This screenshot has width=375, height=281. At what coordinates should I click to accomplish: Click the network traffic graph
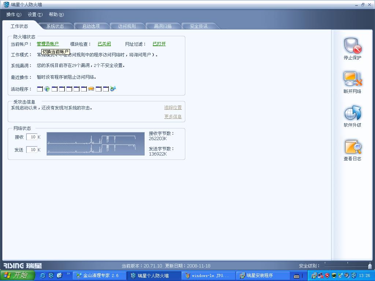coord(96,143)
